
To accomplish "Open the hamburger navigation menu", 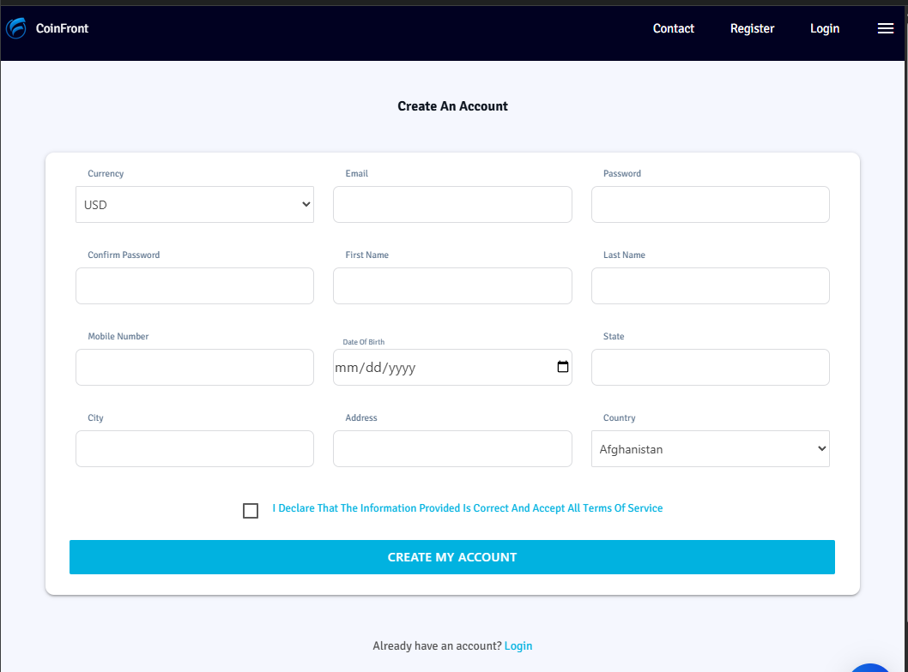I will [886, 28].
